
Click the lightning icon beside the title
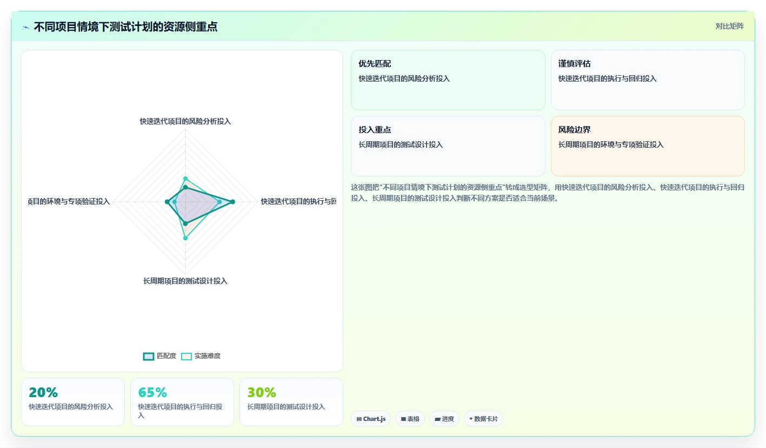[26, 27]
